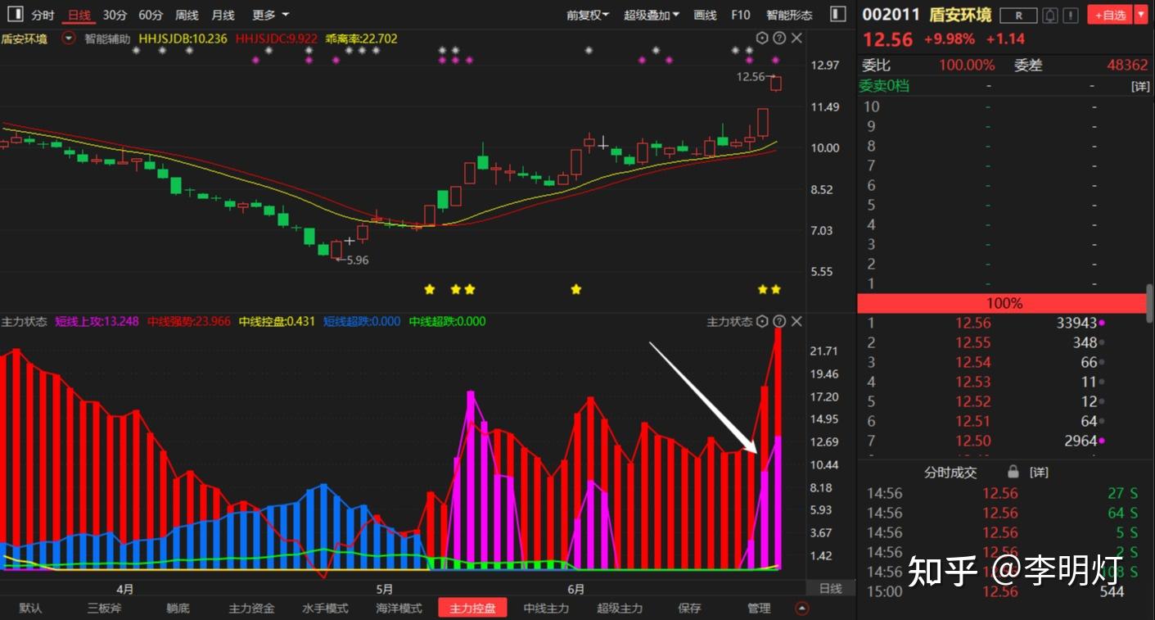The width and height of the screenshot is (1155, 620).
Task: Select the 超级主力 template tab
Action: tap(620, 609)
